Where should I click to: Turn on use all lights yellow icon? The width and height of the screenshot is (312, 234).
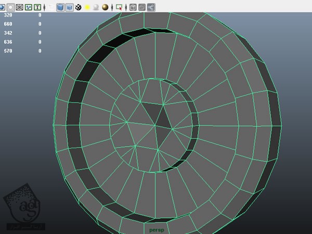tap(87, 7)
